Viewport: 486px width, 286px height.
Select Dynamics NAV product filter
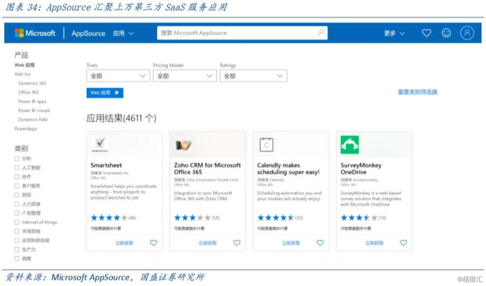point(33,119)
